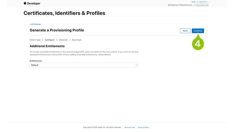Select the Download breadcrumb step
This screenshot has height=132, width=234.
pos(77,40)
